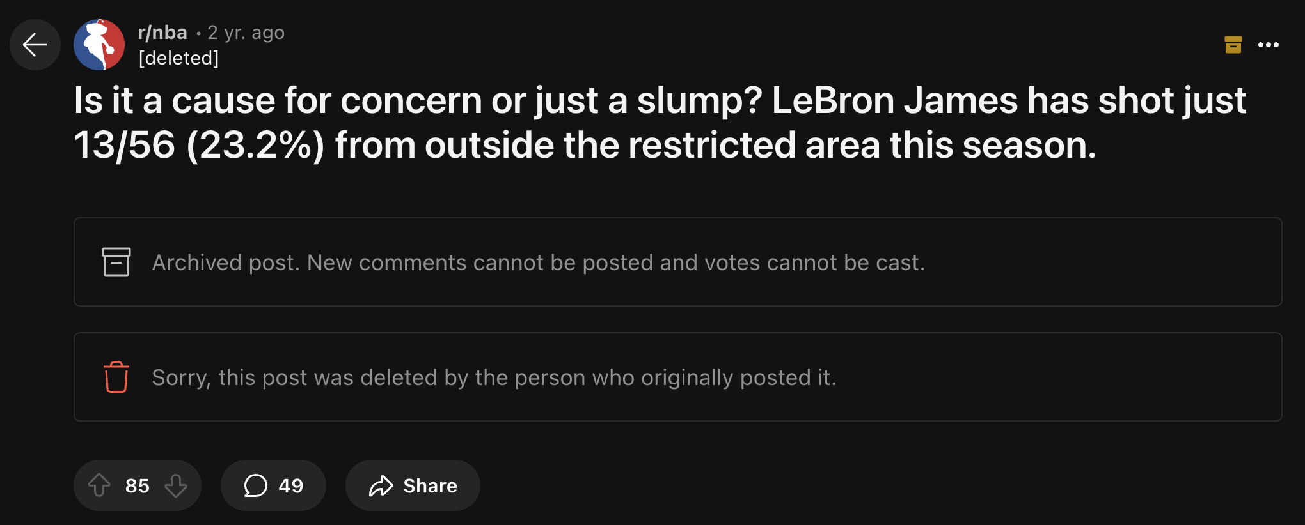Go back using the left arrow button
Image resolution: width=1305 pixels, height=525 pixels.
click(35, 45)
